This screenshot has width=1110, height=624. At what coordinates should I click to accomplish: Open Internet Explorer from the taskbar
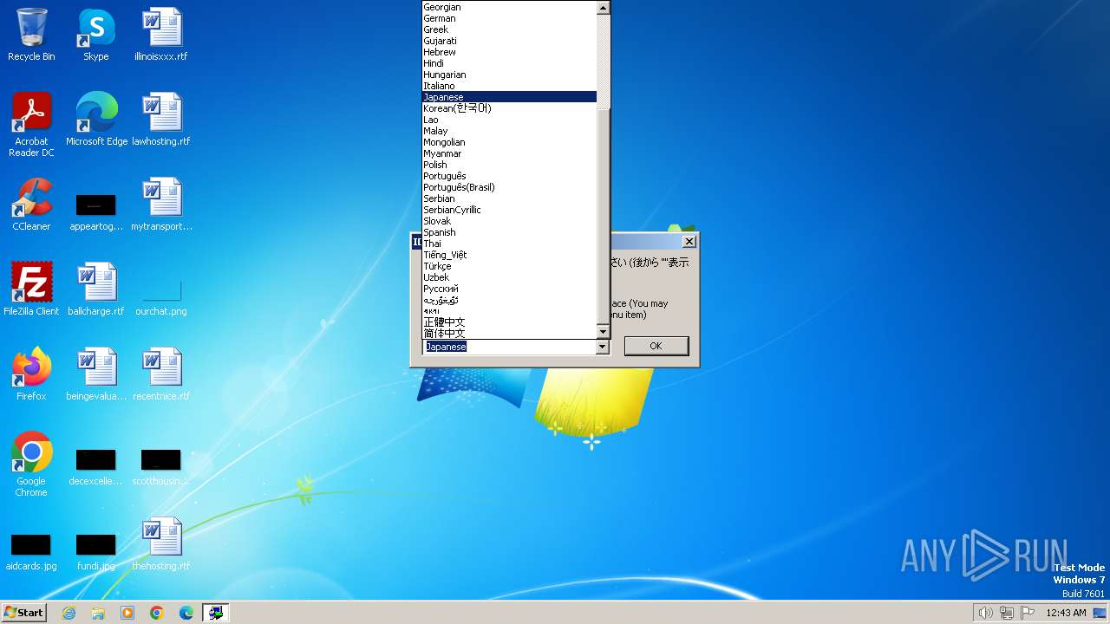69,613
